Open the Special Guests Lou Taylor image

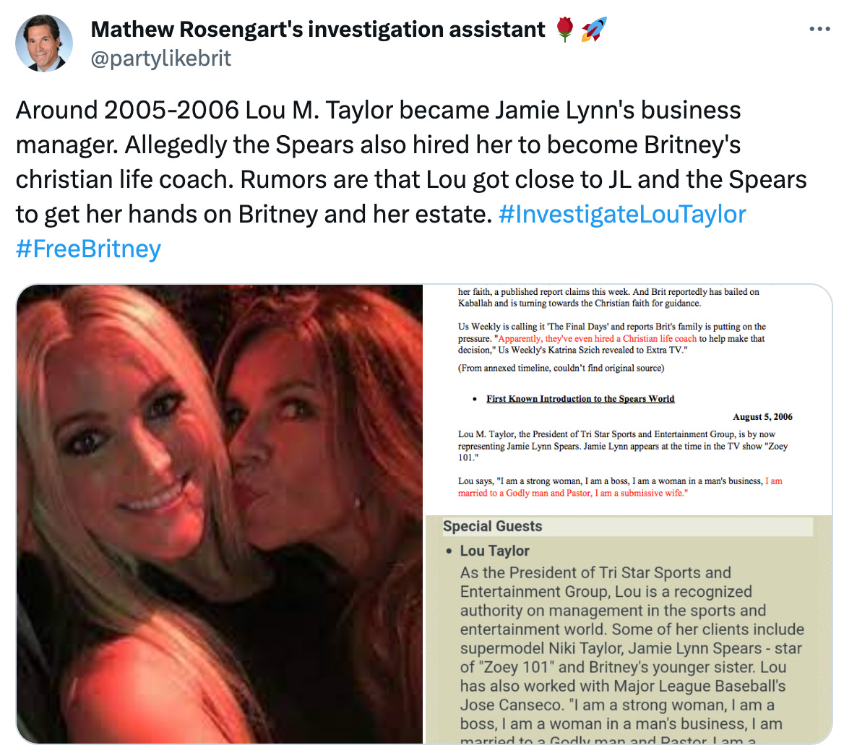click(628, 629)
